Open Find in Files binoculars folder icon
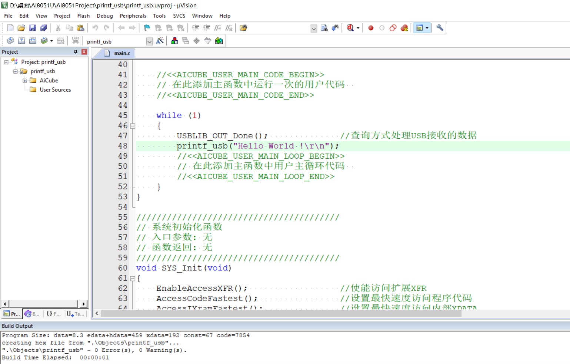The image size is (570, 364). point(243,28)
